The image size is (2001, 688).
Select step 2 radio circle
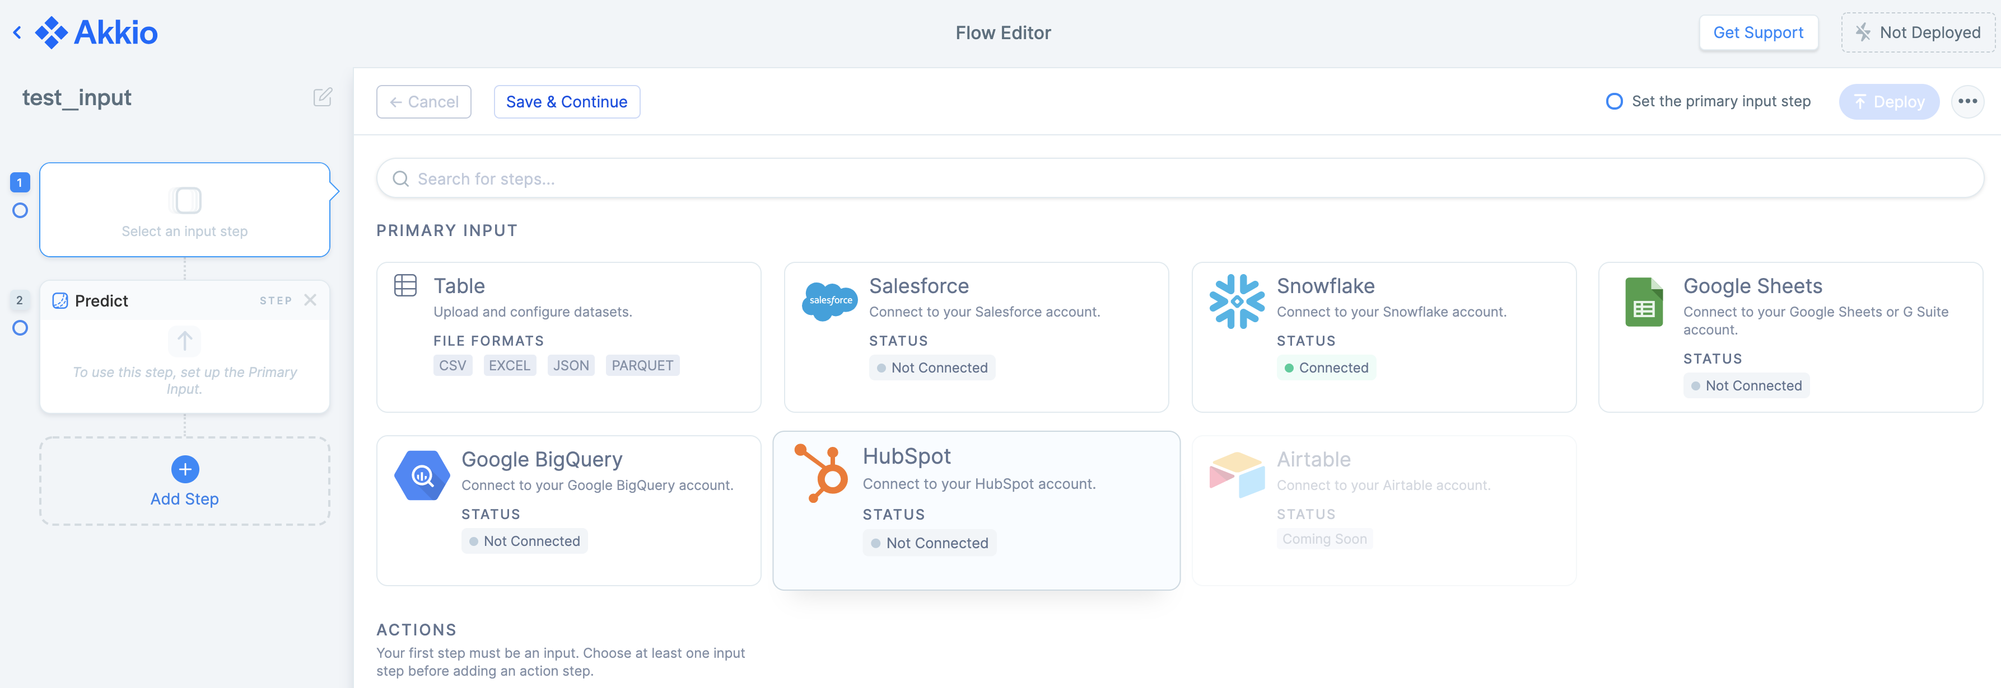[x=20, y=328]
